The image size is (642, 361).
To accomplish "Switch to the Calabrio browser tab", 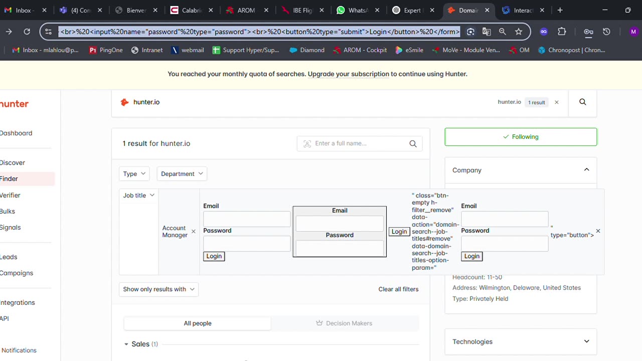I will coord(191,10).
